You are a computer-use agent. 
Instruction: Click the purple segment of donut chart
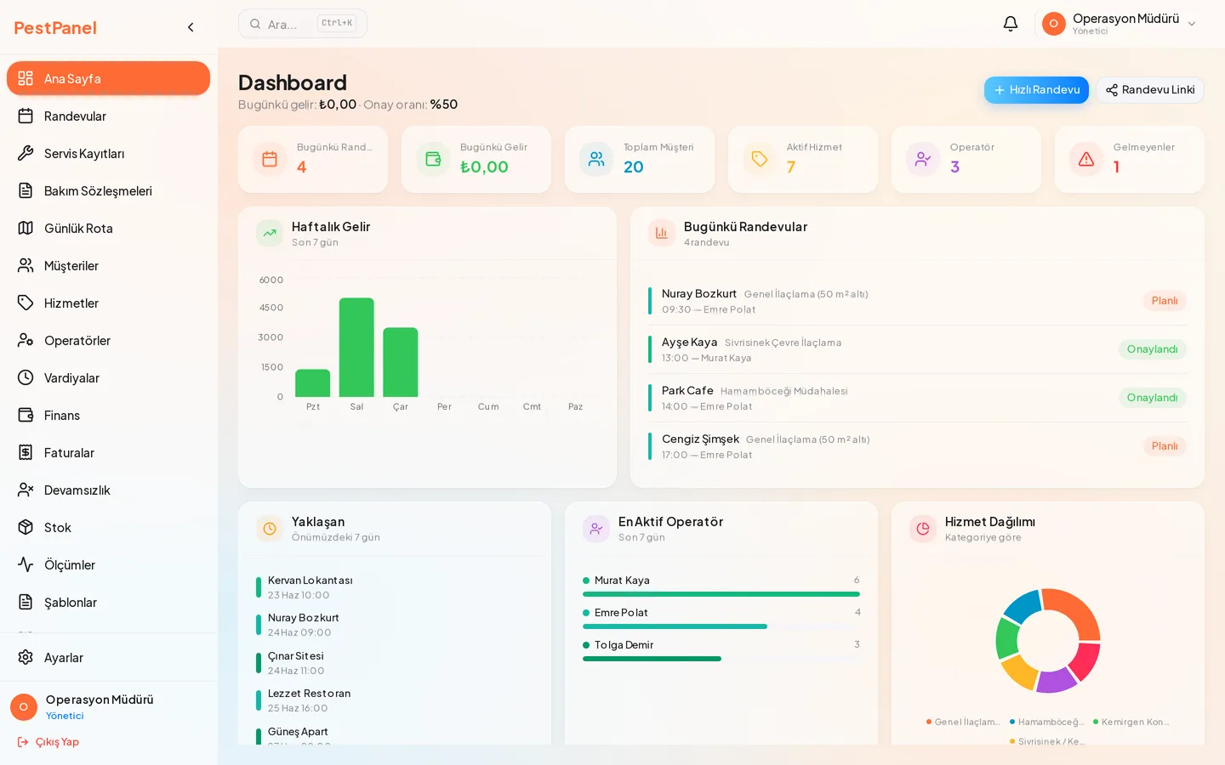(x=1057, y=681)
